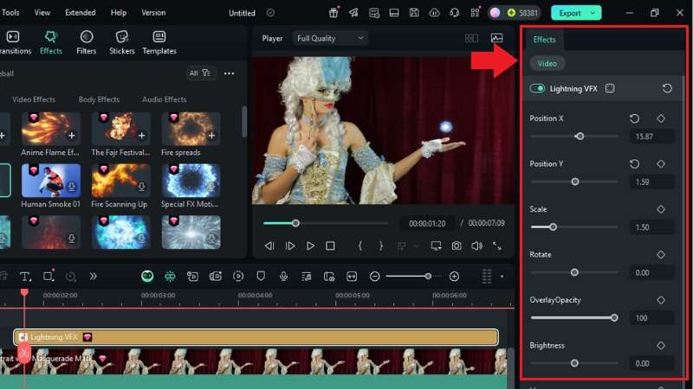Click the OverlayOpacity slider handle

(x=614, y=318)
